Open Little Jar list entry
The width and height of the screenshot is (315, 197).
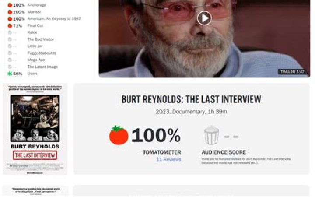(35, 46)
